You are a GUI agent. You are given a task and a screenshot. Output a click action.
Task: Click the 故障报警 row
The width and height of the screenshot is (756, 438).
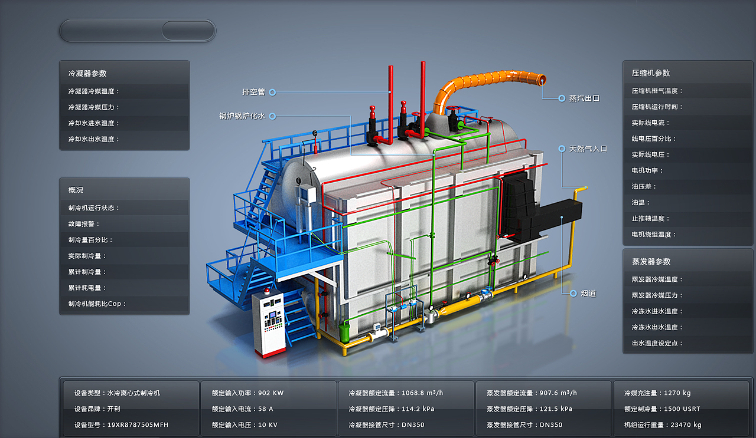pyautogui.click(x=125, y=224)
